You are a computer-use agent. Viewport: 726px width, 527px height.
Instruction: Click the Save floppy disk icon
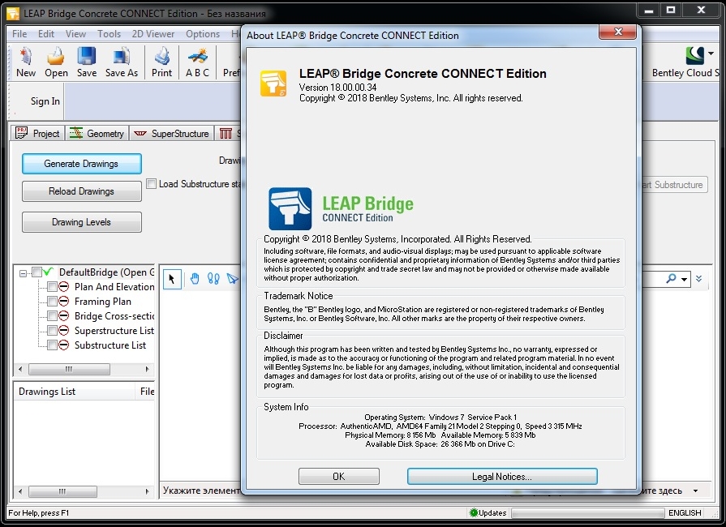coord(87,56)
